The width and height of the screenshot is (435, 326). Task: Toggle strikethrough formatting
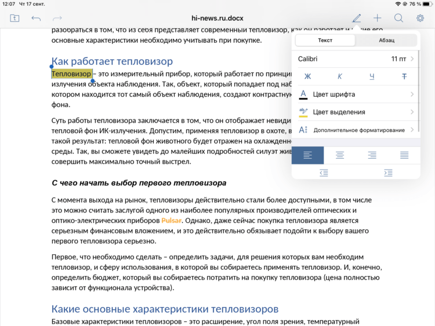click(404, 76)
